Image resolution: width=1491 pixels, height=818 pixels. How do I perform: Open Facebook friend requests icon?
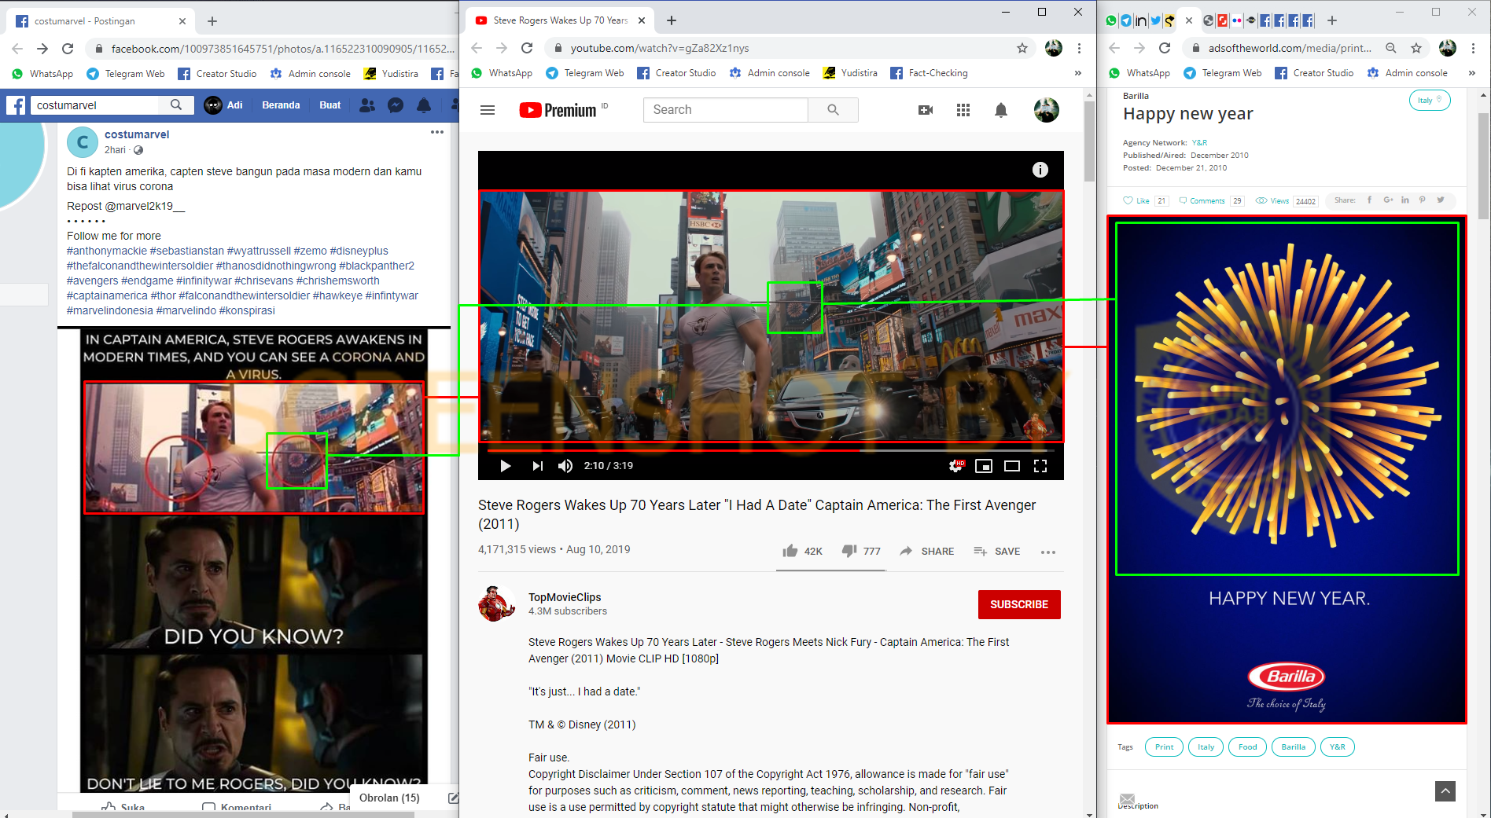click(367, 105)
